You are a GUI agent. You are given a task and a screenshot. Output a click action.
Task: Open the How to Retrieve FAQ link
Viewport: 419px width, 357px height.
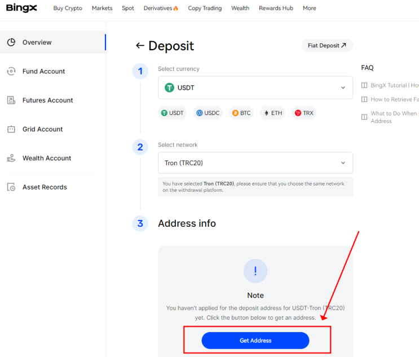[x=394, y=99]
